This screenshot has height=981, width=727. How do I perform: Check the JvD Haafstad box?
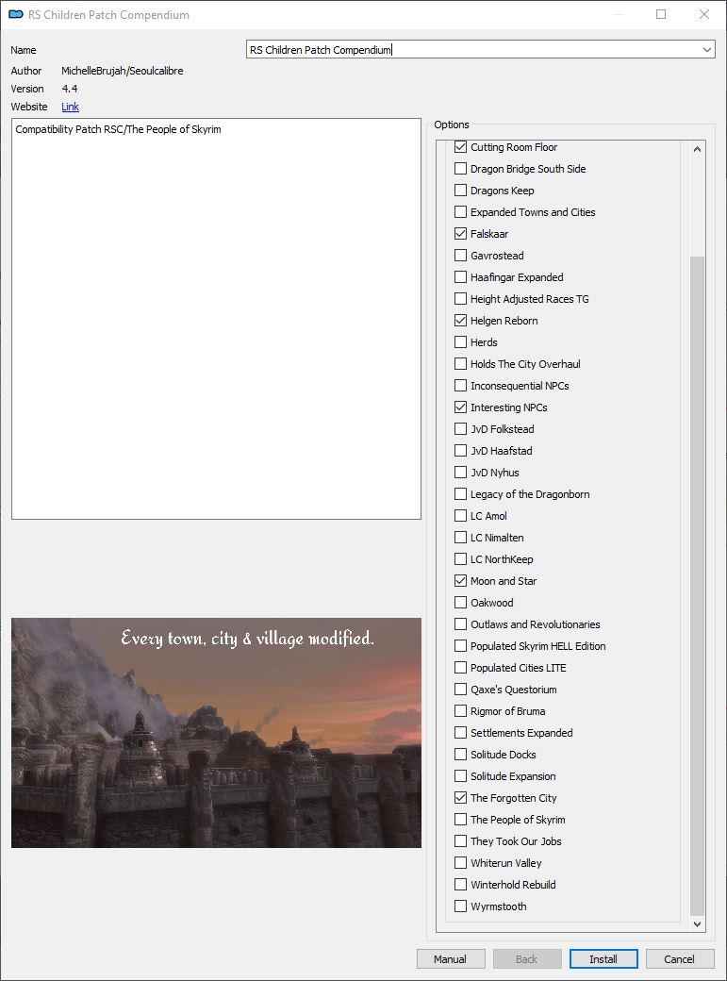(460, 451)
